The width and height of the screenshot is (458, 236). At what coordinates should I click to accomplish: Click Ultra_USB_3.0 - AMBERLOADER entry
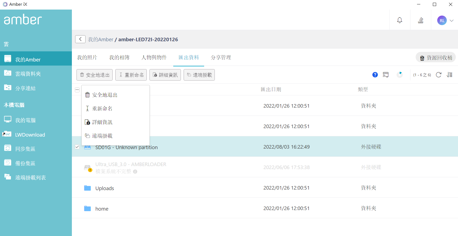click(131, 164)
